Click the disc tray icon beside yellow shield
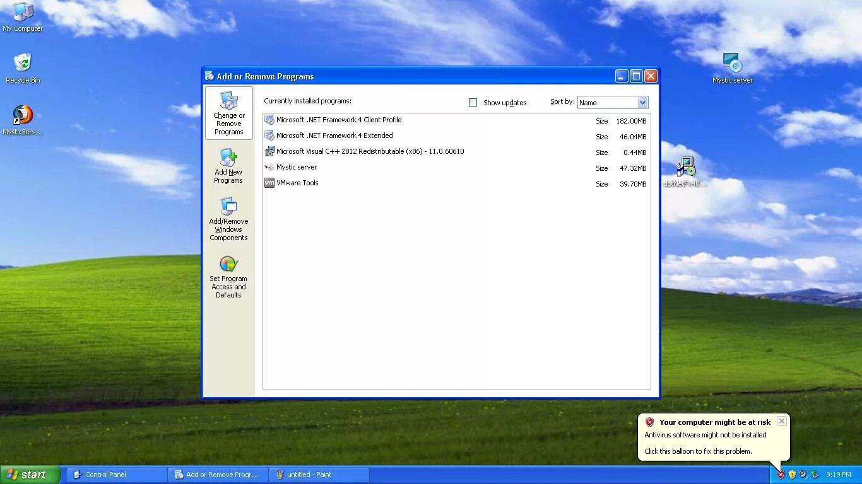This screenshot has width=862, height=484. click(x=803, y=475)
